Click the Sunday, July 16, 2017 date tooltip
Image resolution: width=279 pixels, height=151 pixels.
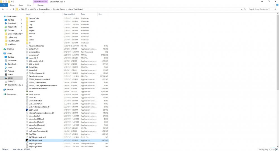266,150
